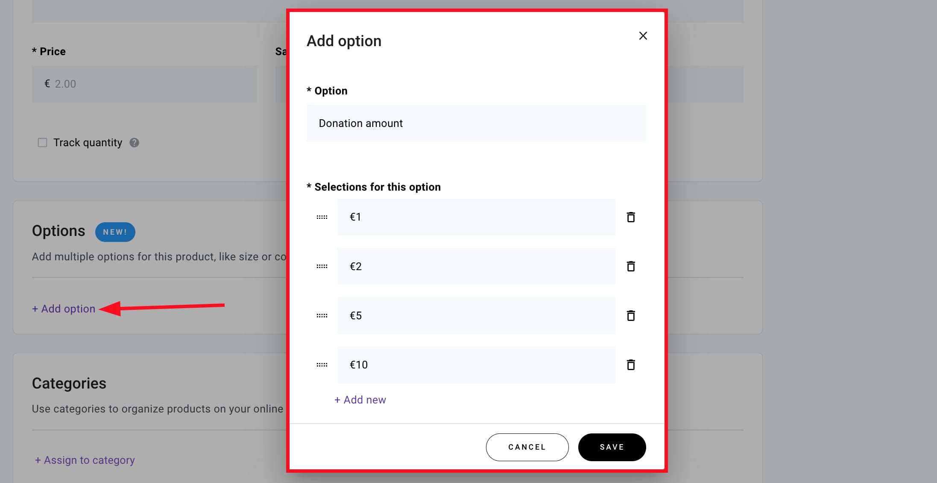
Task: Click drag handle next to €2
Action: [x=322, y=266]
